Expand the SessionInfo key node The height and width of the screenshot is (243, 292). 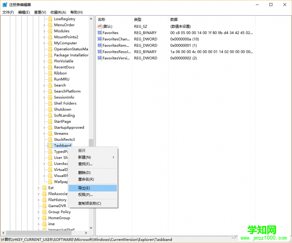[44, 97]
